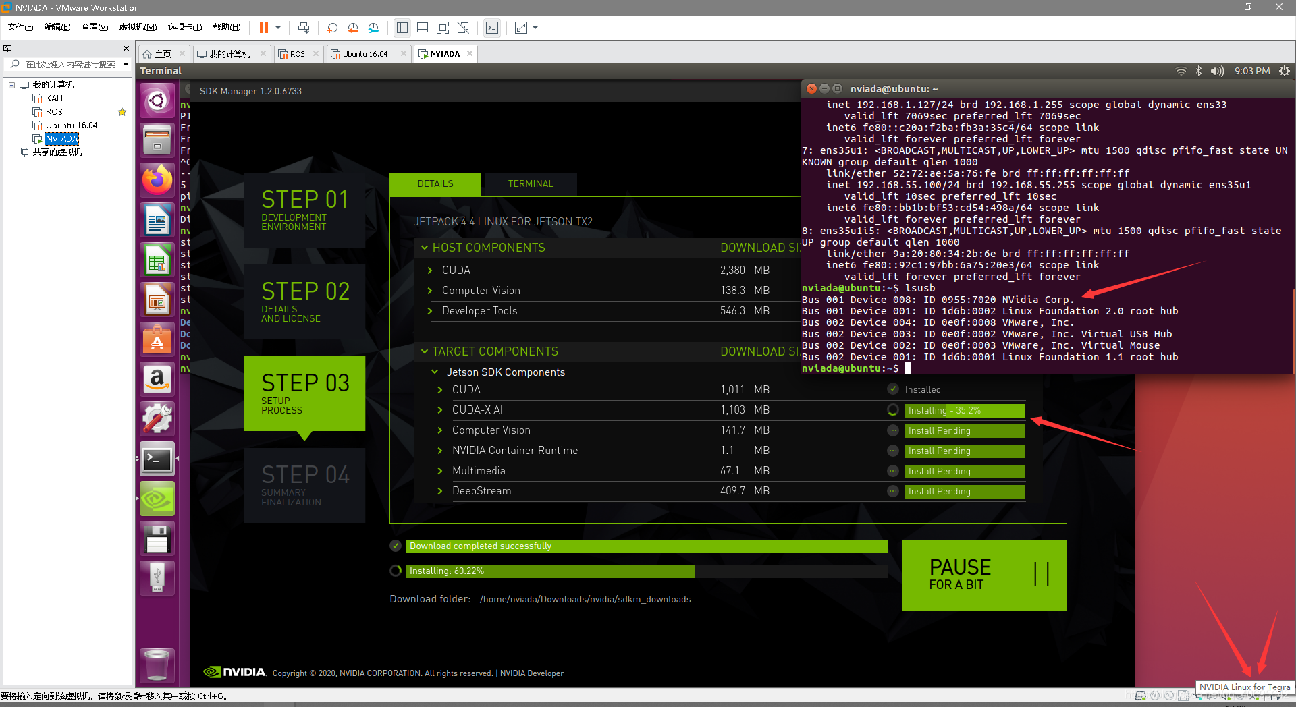Open the Amazon launcher icon

point(157,379)
